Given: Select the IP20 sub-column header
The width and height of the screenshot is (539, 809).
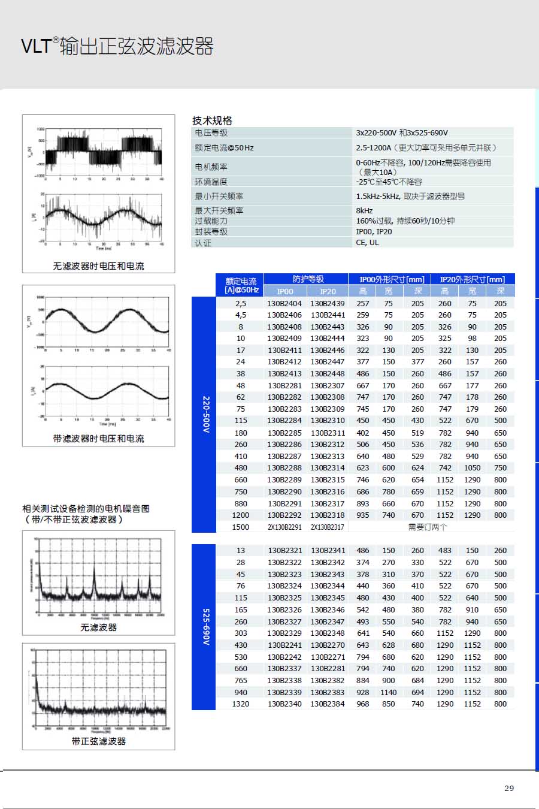Looking at the screenshot, I should [328, 291].
